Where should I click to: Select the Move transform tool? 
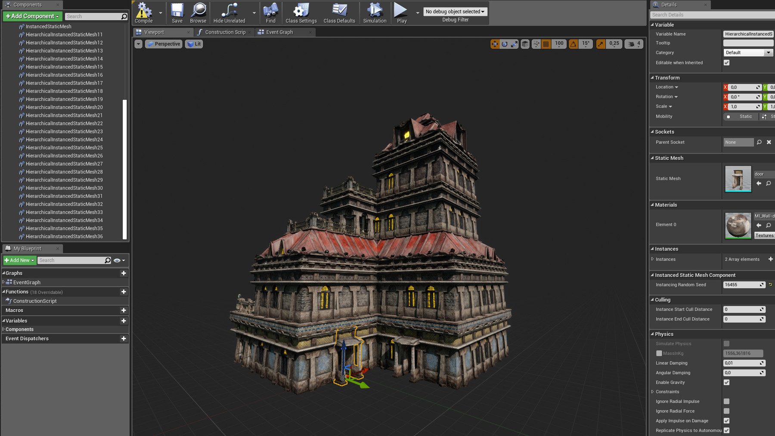click(x=495, y=43)
